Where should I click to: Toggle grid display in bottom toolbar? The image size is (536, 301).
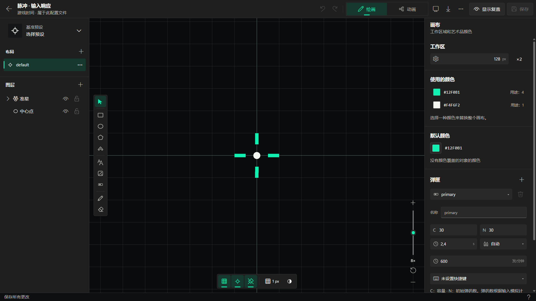pyautogui.click(x=224, y=281)
